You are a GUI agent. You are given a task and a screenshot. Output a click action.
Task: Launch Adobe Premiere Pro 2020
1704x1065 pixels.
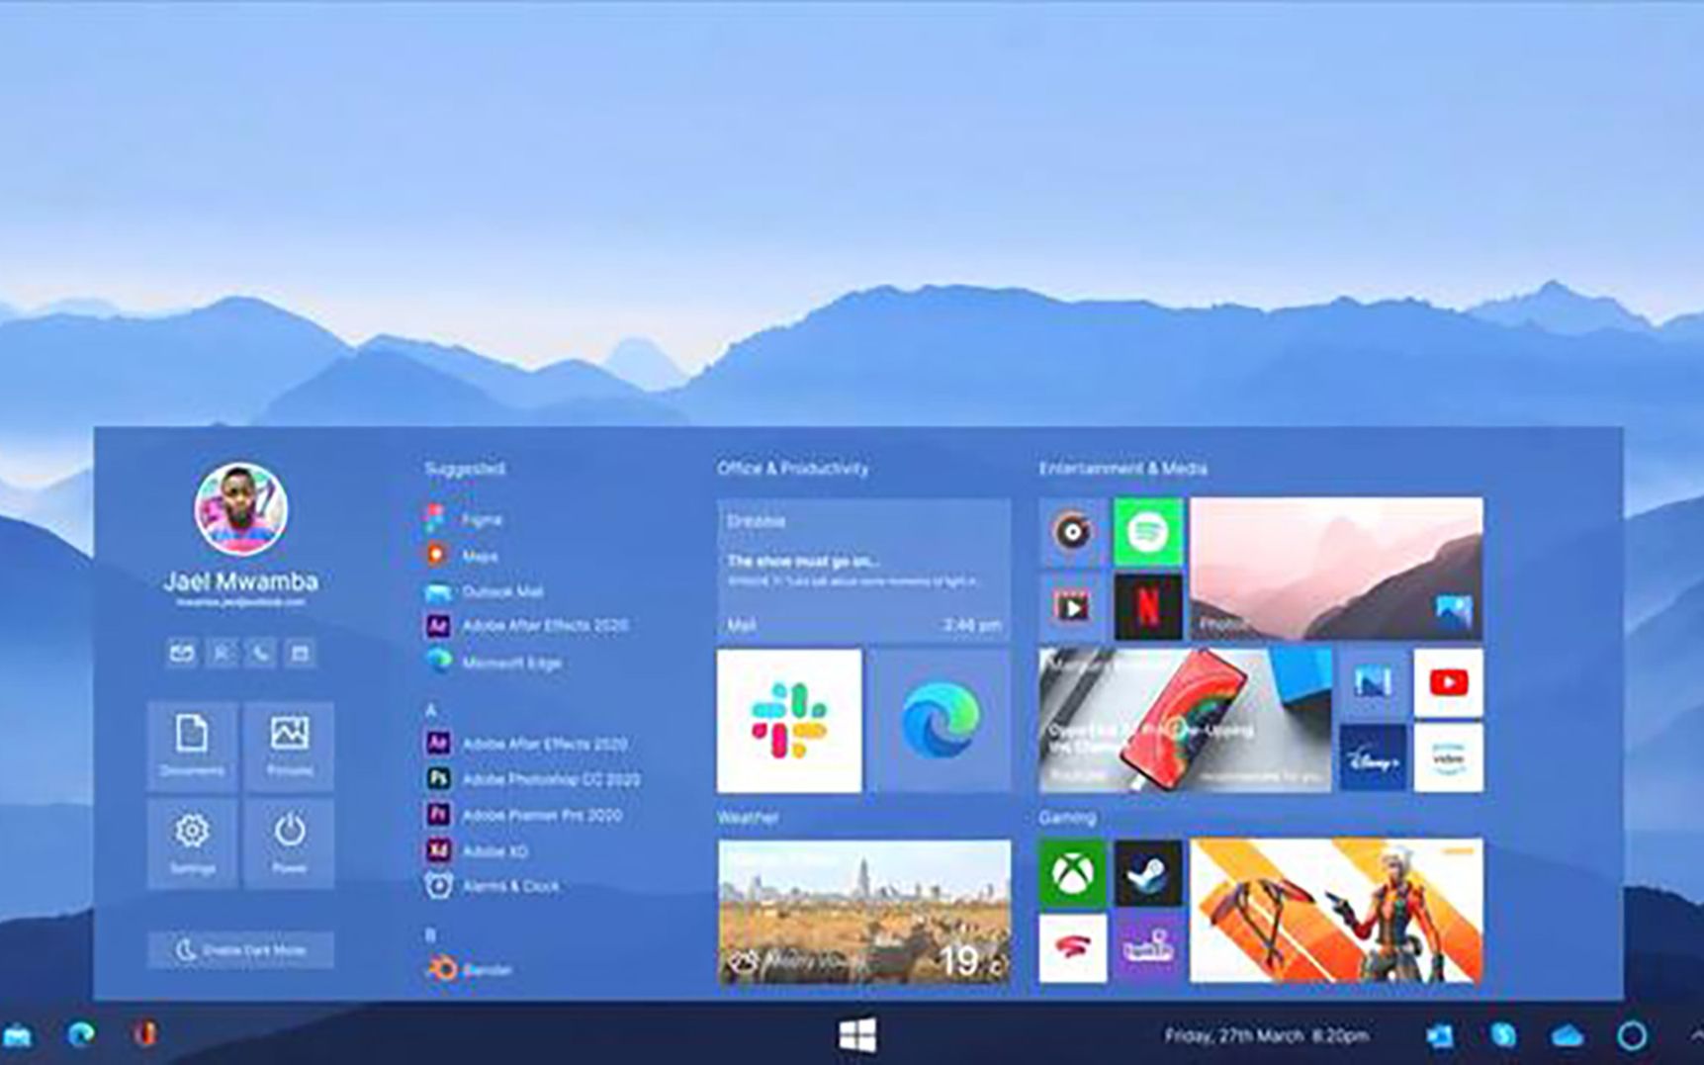523,815
